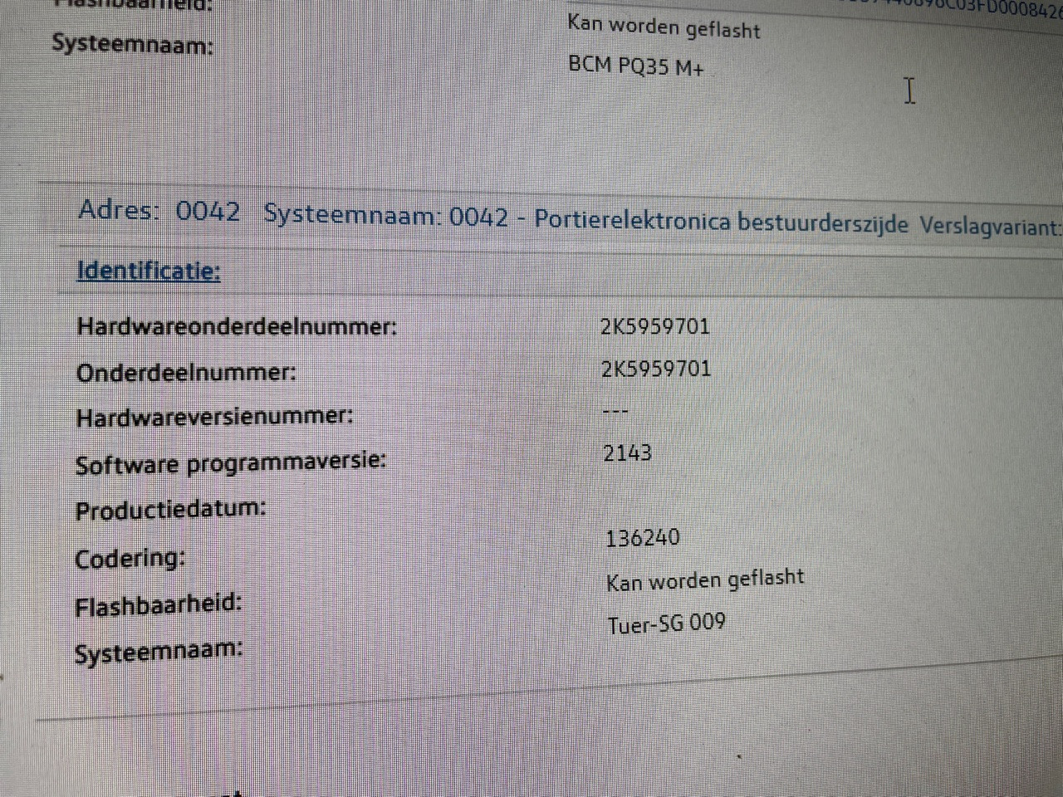Click the 'Verslagvariant:' label

[991, 227]
